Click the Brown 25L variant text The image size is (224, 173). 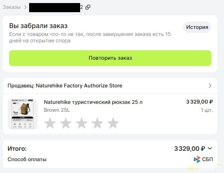click(x=57, y=110)
